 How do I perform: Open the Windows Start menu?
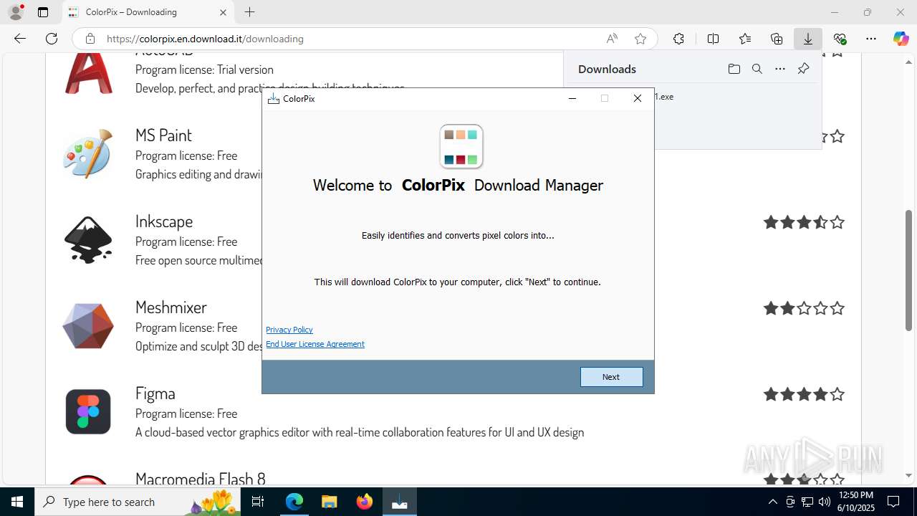[x=17, y=502]
